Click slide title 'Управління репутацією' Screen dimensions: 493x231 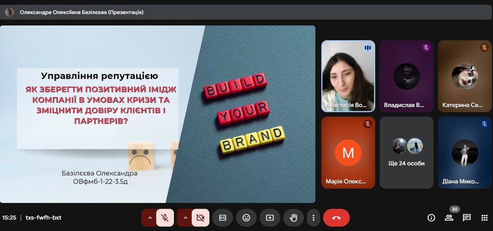click(x=99, y=76)
